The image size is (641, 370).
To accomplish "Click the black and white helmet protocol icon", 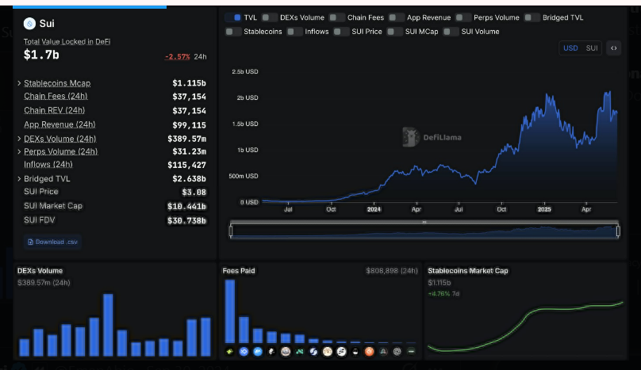I will pyautogui.click(x=355, y=351).
